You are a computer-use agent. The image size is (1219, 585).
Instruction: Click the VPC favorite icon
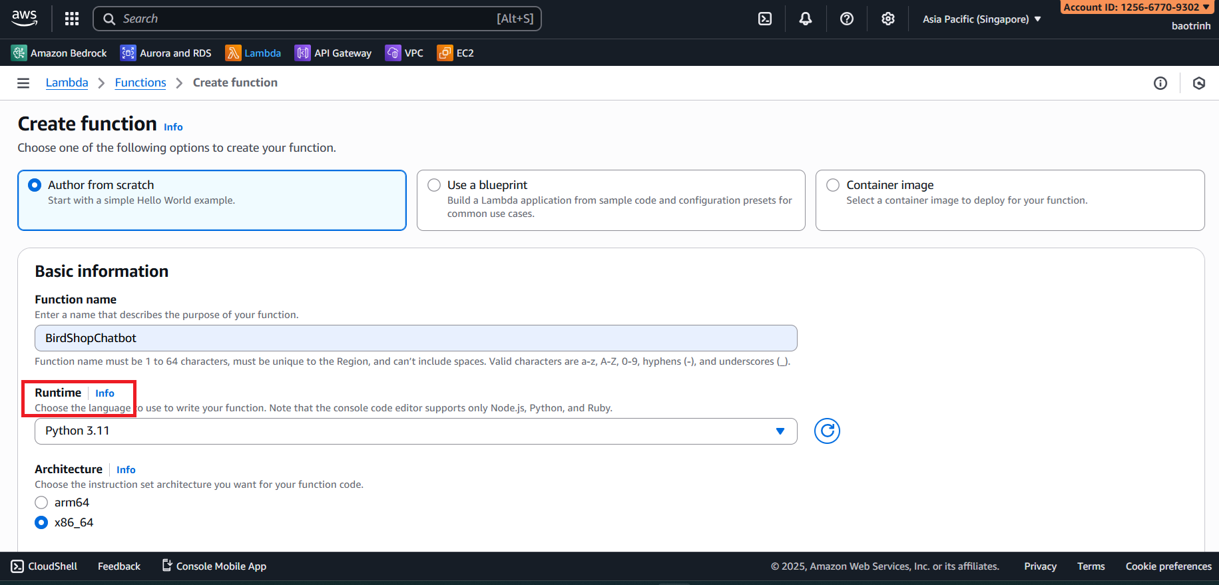pyautogui.click(x=393, y=53)
